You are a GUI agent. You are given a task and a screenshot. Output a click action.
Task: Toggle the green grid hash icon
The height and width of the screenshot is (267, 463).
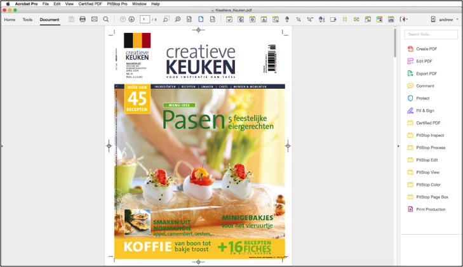pyautogui.click(x=345, y=20)
